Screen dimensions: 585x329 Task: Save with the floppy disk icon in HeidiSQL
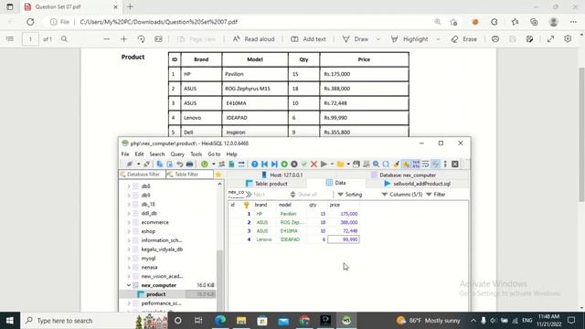[356, 164]
